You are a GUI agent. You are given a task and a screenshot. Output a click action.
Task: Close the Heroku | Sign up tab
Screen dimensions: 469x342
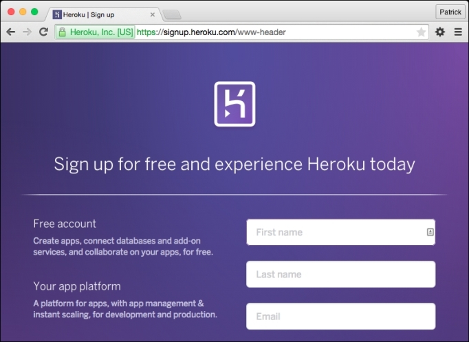tap(153, 14)
